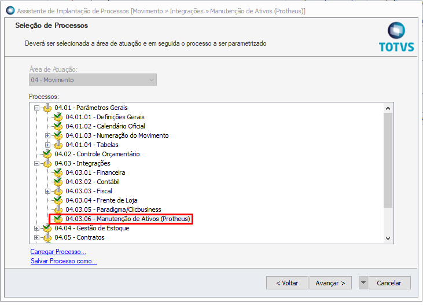The height and width of the screenshot is (305, 423).
Task: Click the scrollbar down arrow in Processos list
Action: tap(388, 238)
